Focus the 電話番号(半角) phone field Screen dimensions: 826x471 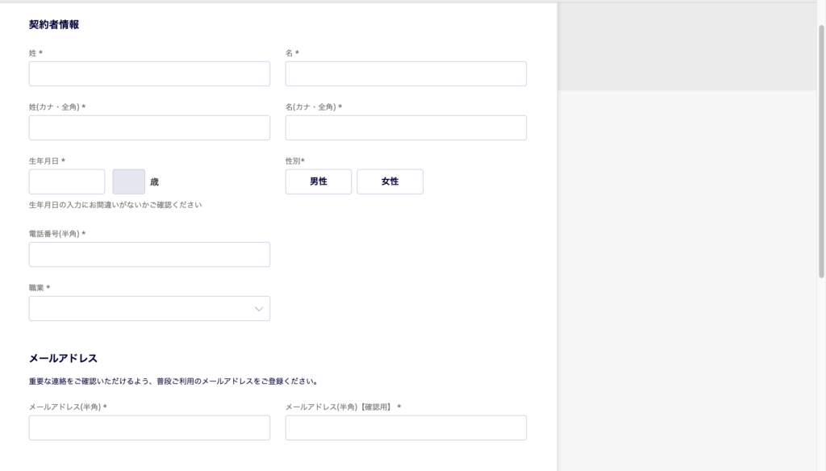point(149,255)
